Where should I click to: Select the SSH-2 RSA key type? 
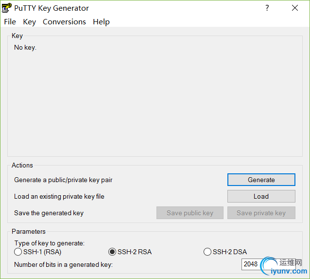click(130, 252)
